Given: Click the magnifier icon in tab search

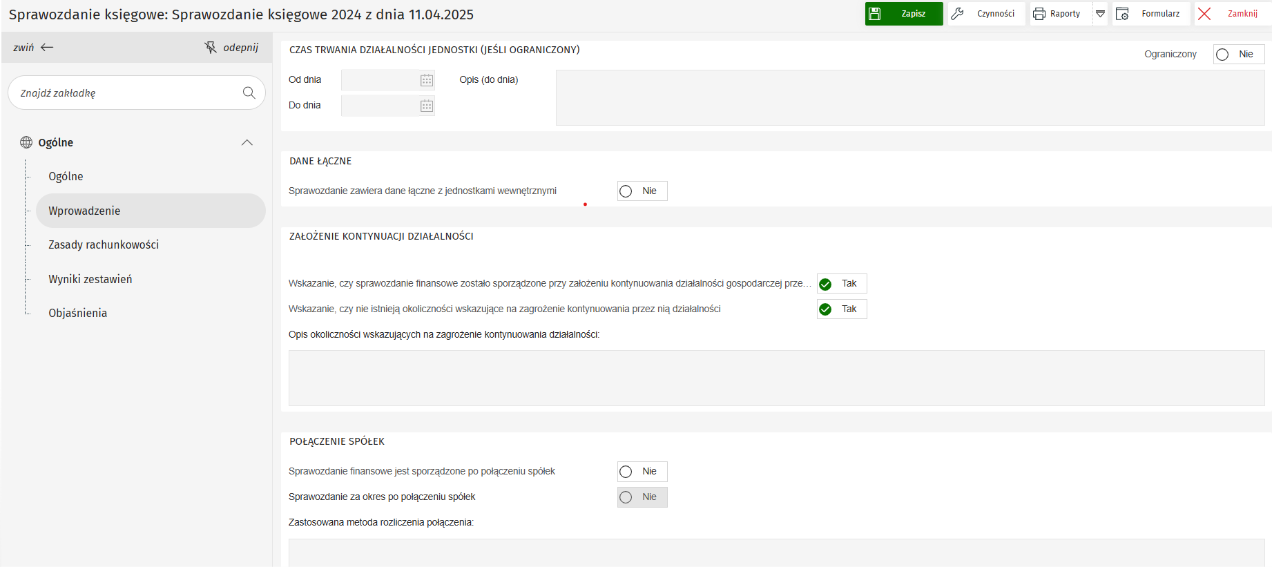Looking at the screenshot, I should tap(249, 93).
